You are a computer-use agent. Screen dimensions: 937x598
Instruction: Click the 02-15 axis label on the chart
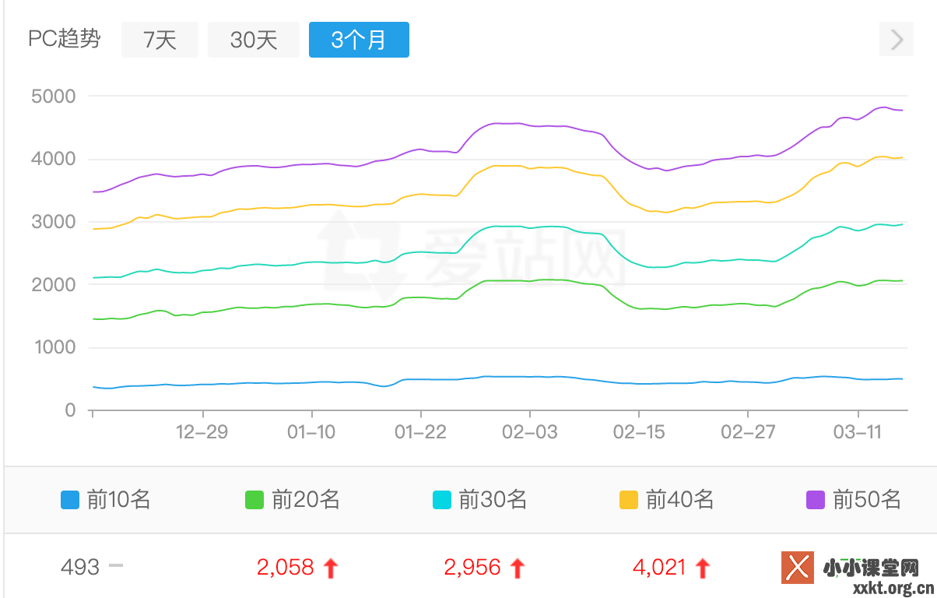point(638,432)
